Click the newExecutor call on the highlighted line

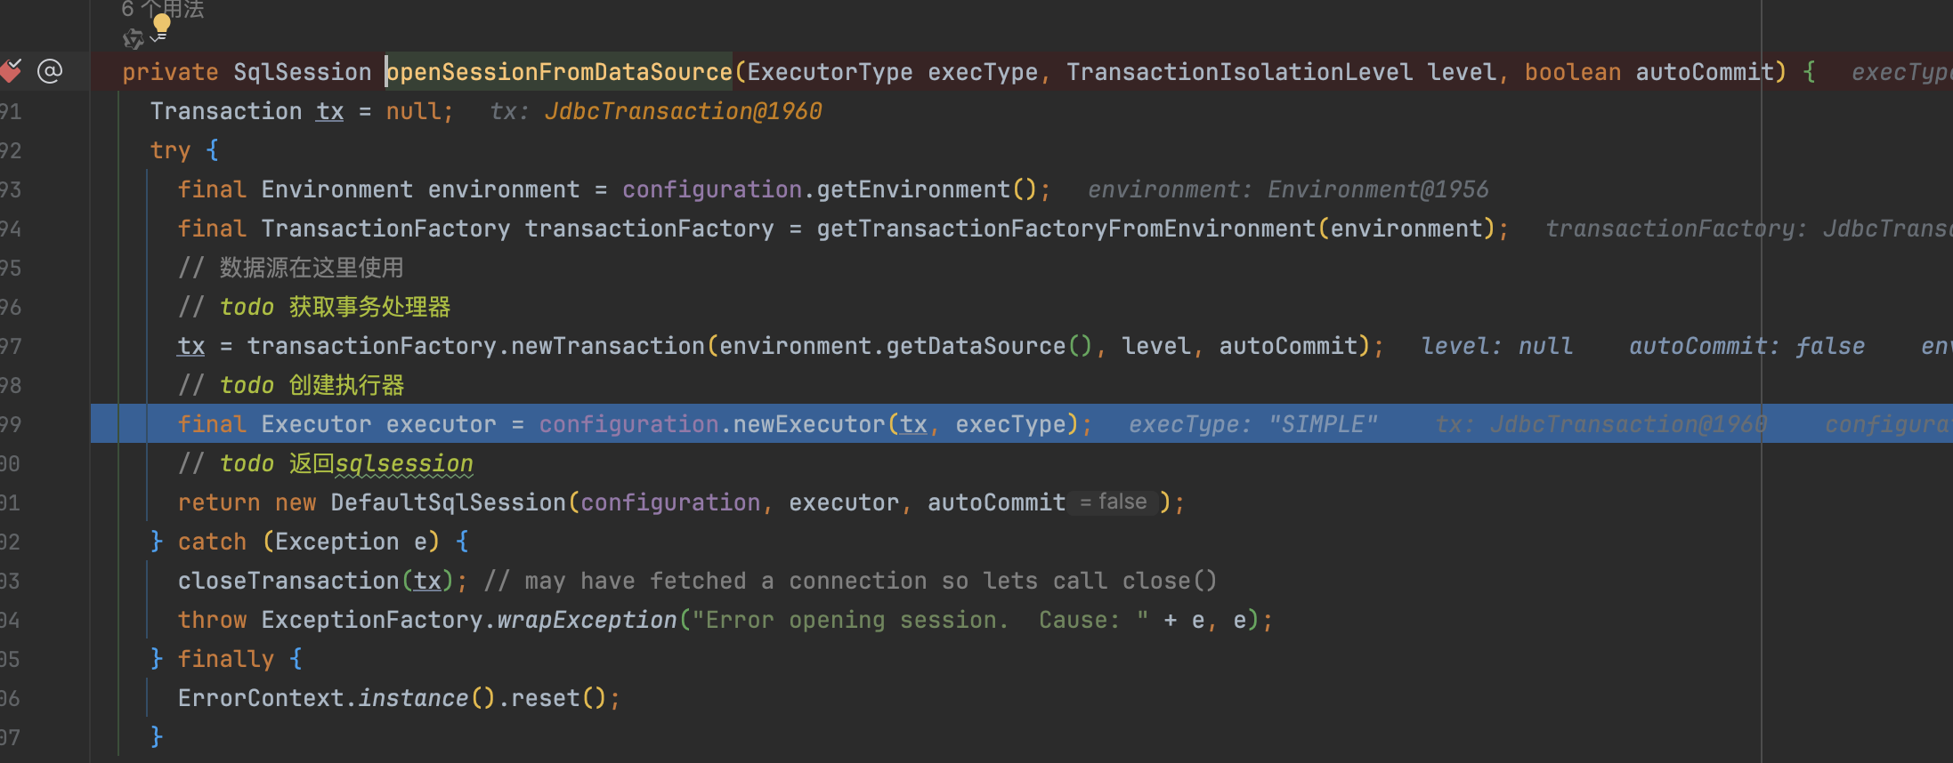click(x=808, y=424)
